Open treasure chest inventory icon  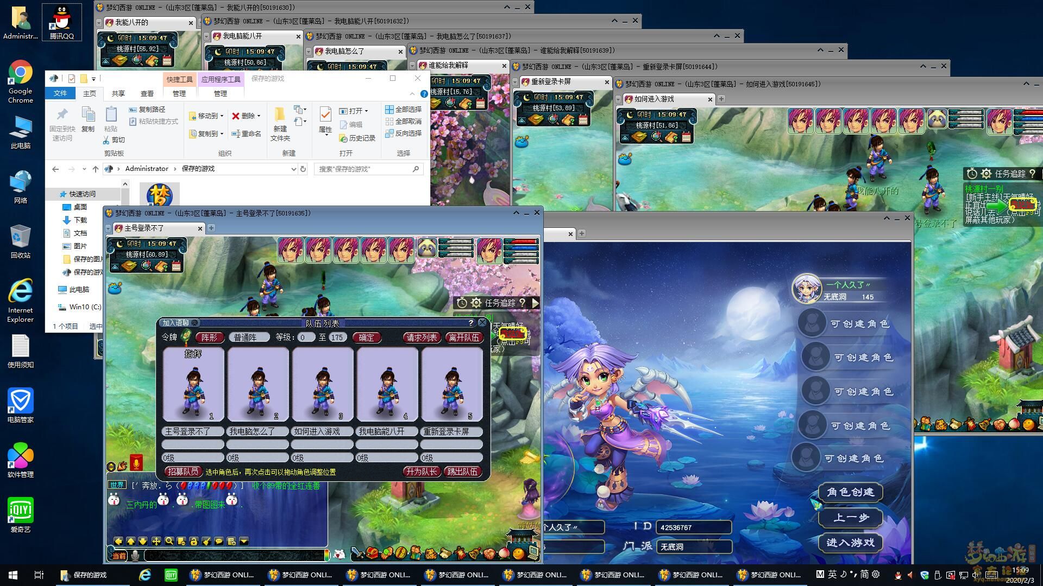tap(372, 553)
